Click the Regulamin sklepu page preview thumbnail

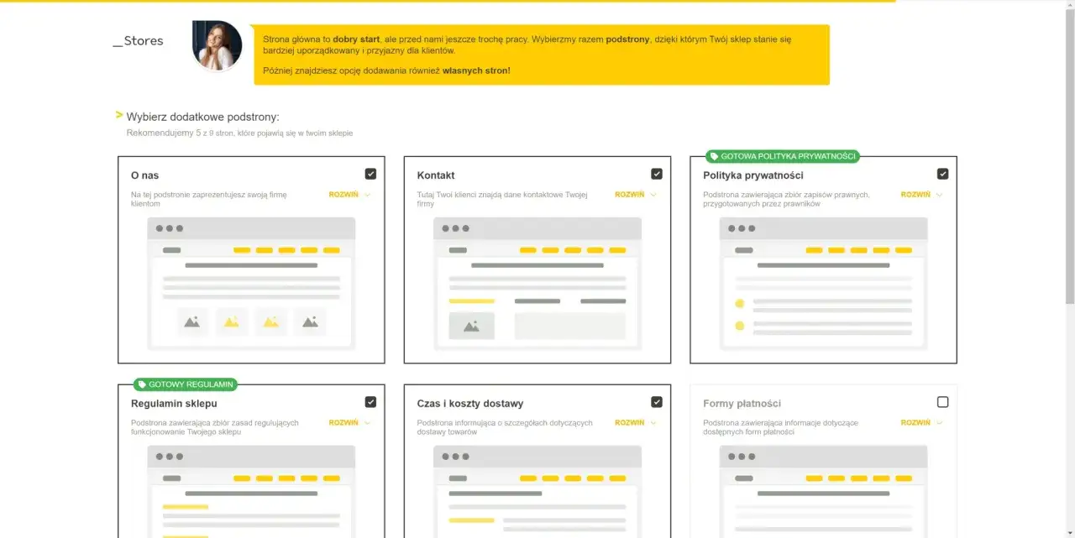coord(251,491)
